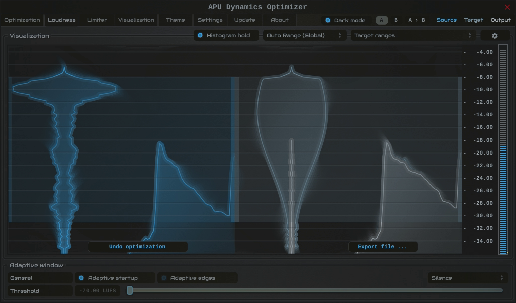Click Undo optimization button
Screen dimensions: 516x303
coord(138,246)
